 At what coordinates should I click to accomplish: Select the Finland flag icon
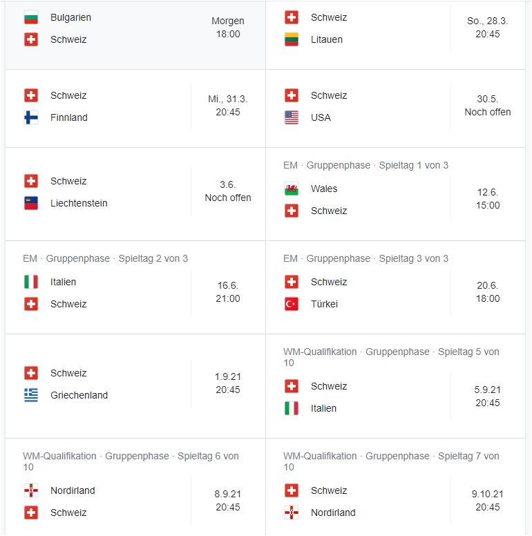[x=31, y=117]
